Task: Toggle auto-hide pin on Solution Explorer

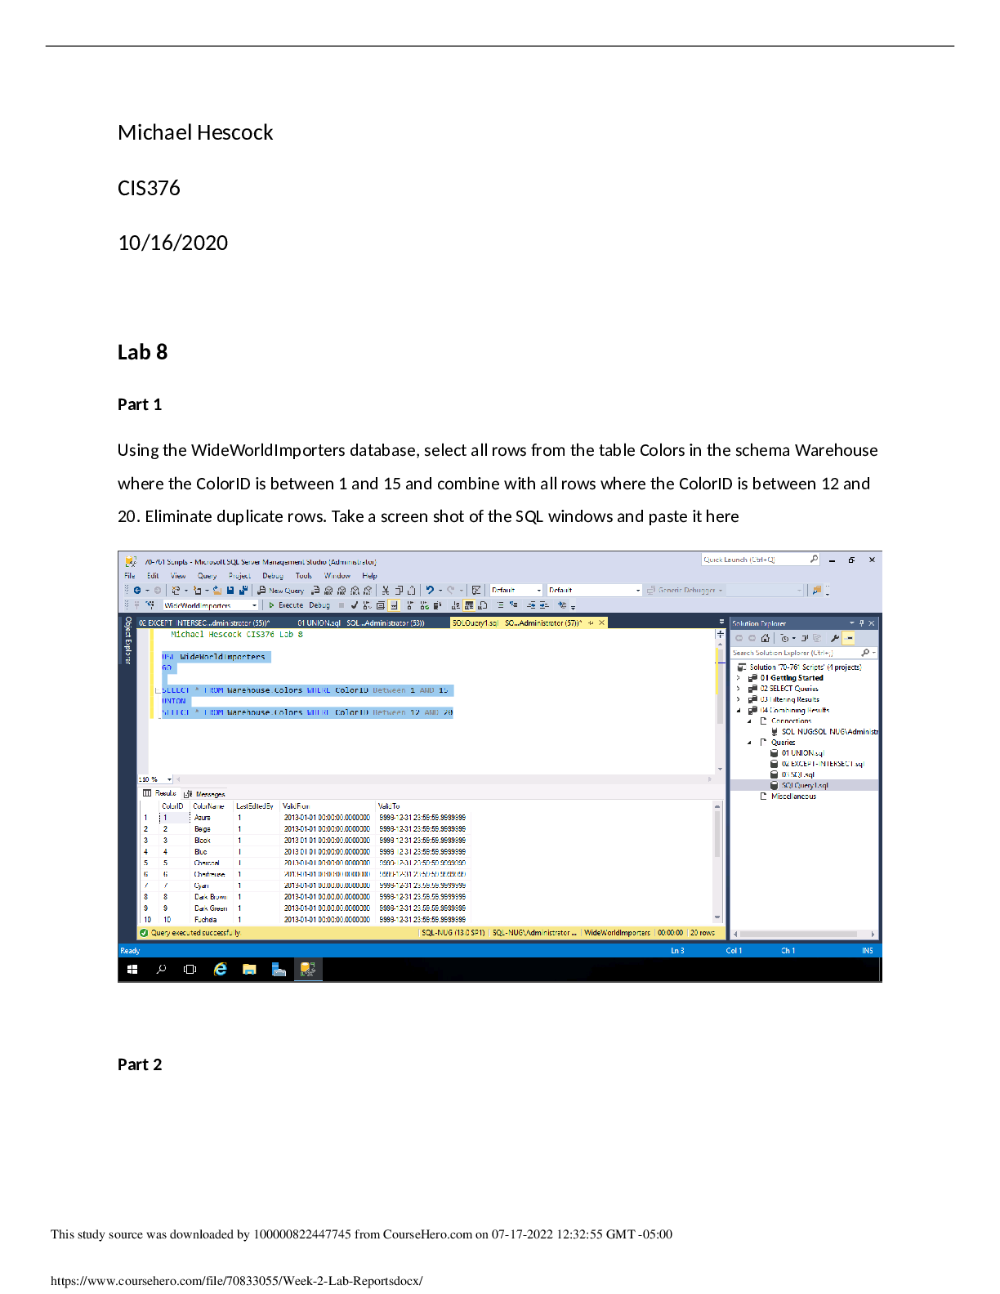Action: pyautogui.click(x=861, y=623)
